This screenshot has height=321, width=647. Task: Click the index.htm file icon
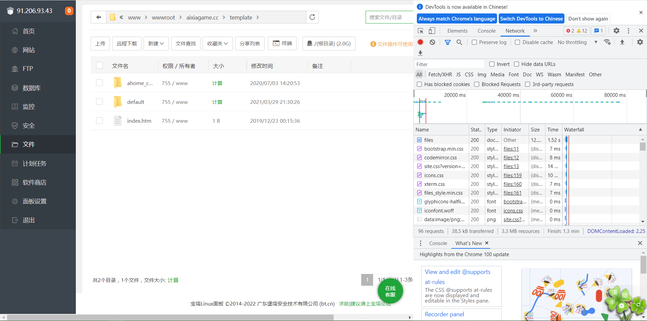118,120
